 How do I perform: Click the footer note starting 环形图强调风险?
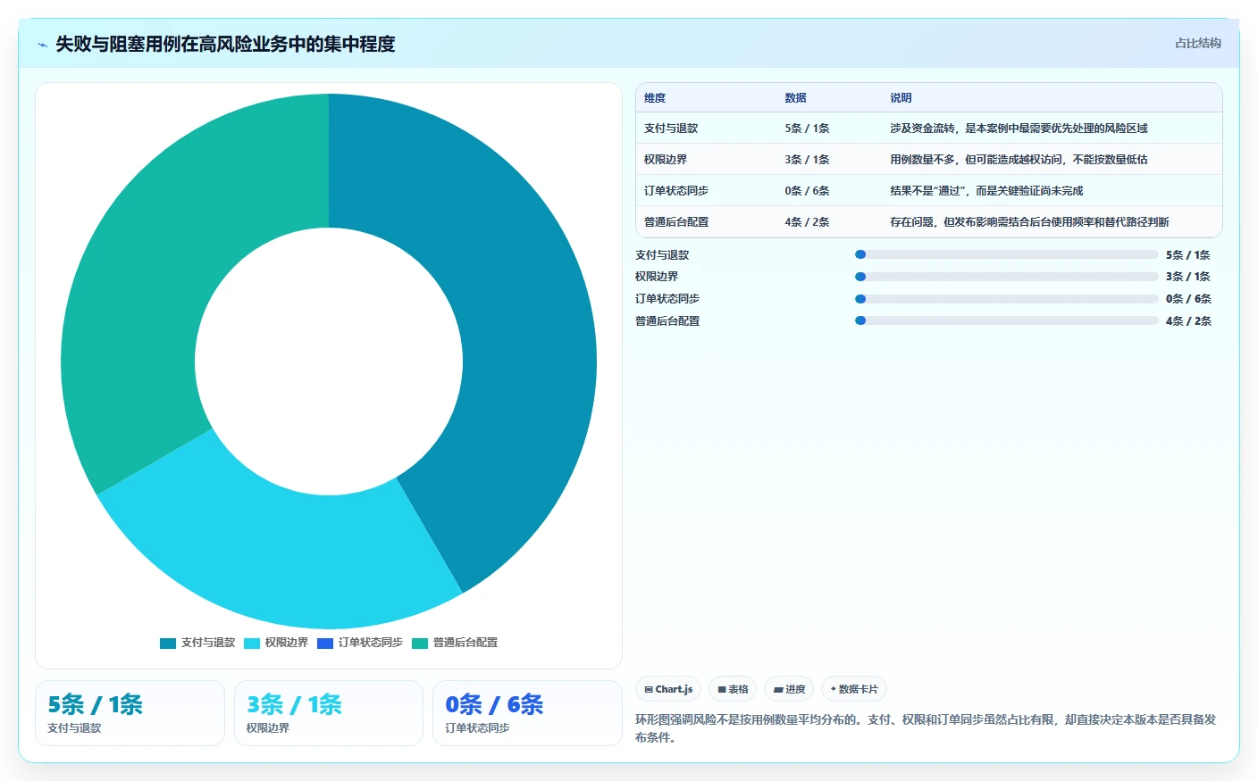click(x=926, y=728)
